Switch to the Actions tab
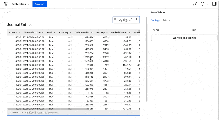 [166, 20]
